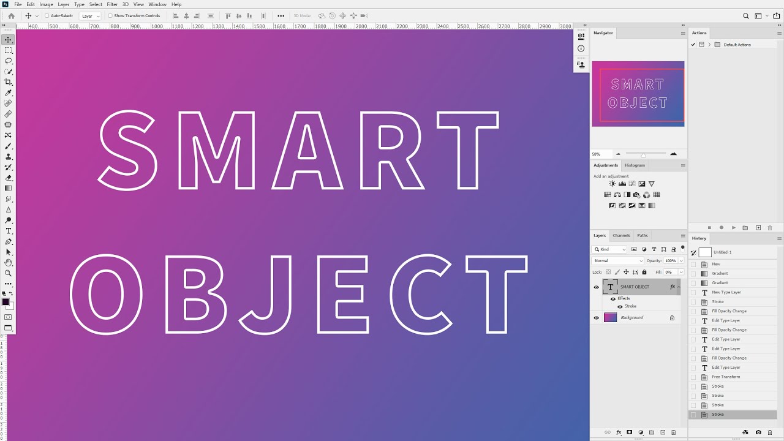784x441 pixels.
Task: Filter layers by type layers icon
Action: (x=654, y=249)
